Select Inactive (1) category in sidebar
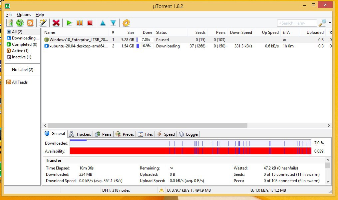Screen dimensions: 338x200 pos(22,57)
